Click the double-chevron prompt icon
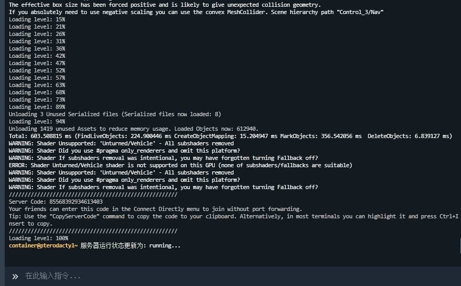Image resolution: width=461 pixels, height=286 pixels. pos(15,276)
